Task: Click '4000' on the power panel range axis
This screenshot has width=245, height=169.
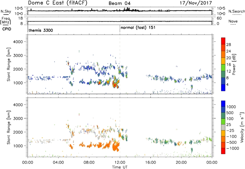Action: pyautogui.click(x=18, y=42)
